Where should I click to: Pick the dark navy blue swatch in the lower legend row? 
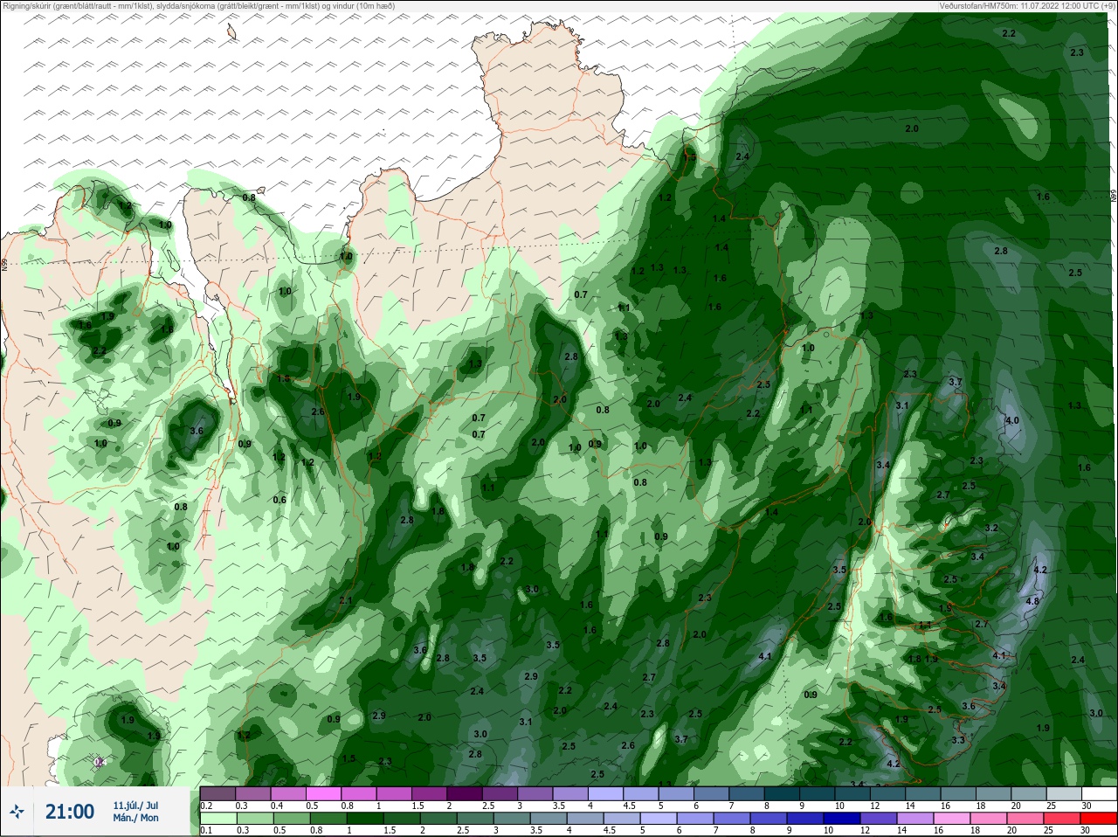click(842, 819)
